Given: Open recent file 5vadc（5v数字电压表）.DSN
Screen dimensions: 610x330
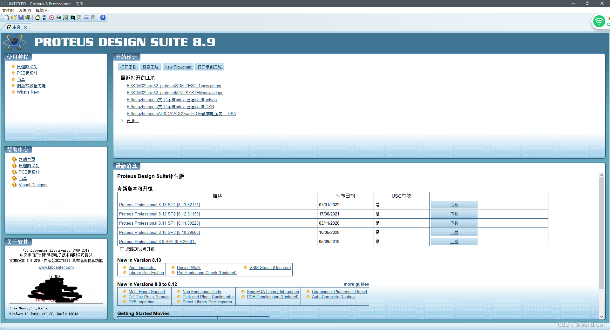Looking at the screenshot, I should pyautogui.click(x=181, y=114).
